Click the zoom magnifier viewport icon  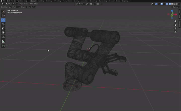coord(175,21)
